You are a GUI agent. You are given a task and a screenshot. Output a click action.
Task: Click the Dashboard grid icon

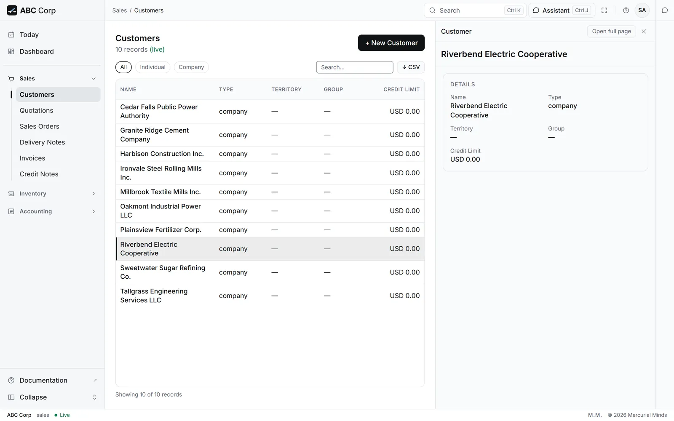tap(11, 51)
